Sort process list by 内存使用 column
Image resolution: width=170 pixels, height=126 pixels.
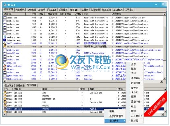pos(51,14)
